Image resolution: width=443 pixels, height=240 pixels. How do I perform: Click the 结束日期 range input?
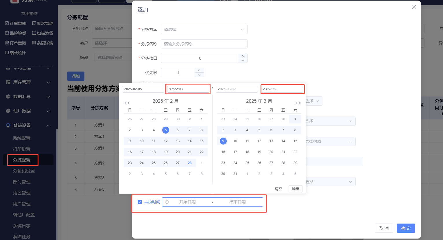[x=237, y=202]
